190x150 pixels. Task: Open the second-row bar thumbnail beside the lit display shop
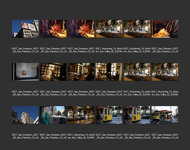137,72
